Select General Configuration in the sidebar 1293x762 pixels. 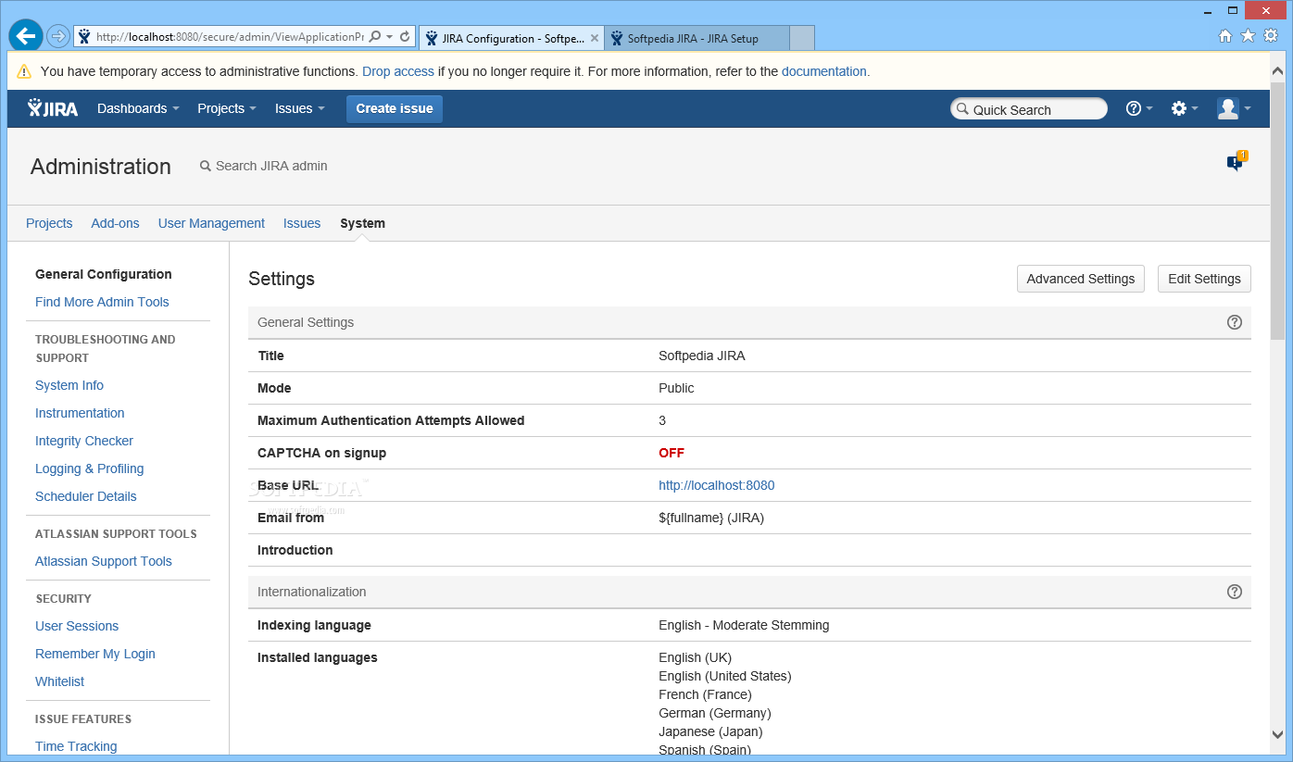pos(104,274)
